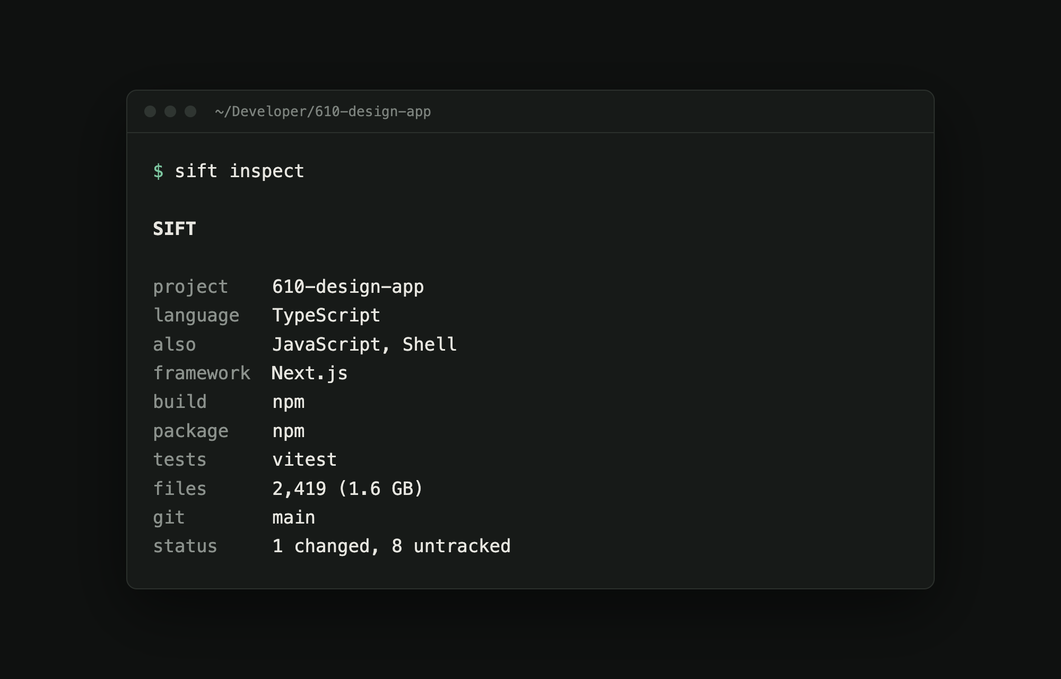The height and width of the screenshot is (679, 1061).
Task: Click the first gray window control dot
Action: (x=150, y=111)
